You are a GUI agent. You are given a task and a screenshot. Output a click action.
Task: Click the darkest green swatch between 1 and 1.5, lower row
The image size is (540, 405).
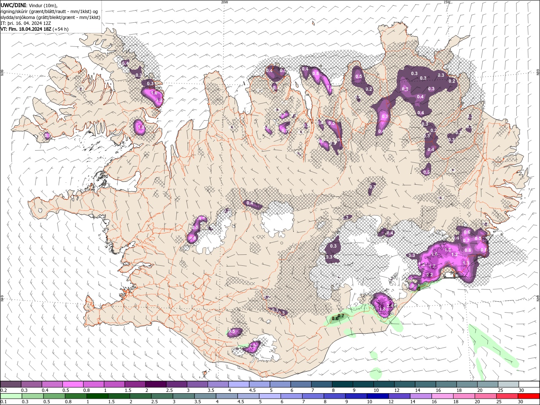coord(97,396)
